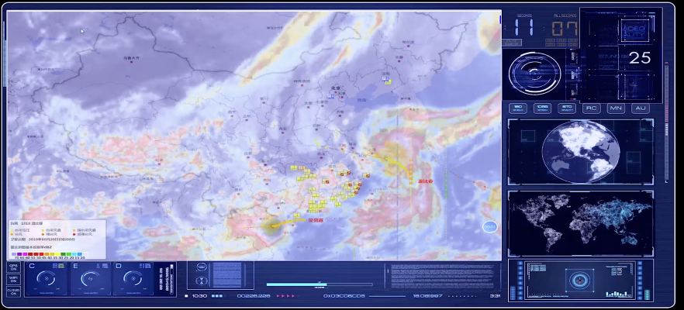Click the yellow typhoon eye marker near Hainan
Screen dimensions: 684x310
(271, 226)
